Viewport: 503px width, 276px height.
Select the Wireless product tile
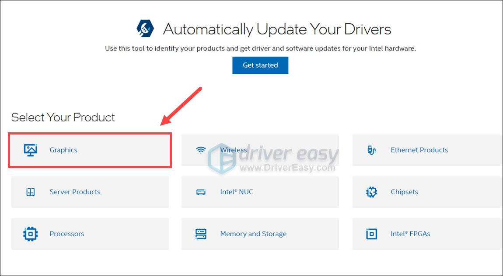260,150
